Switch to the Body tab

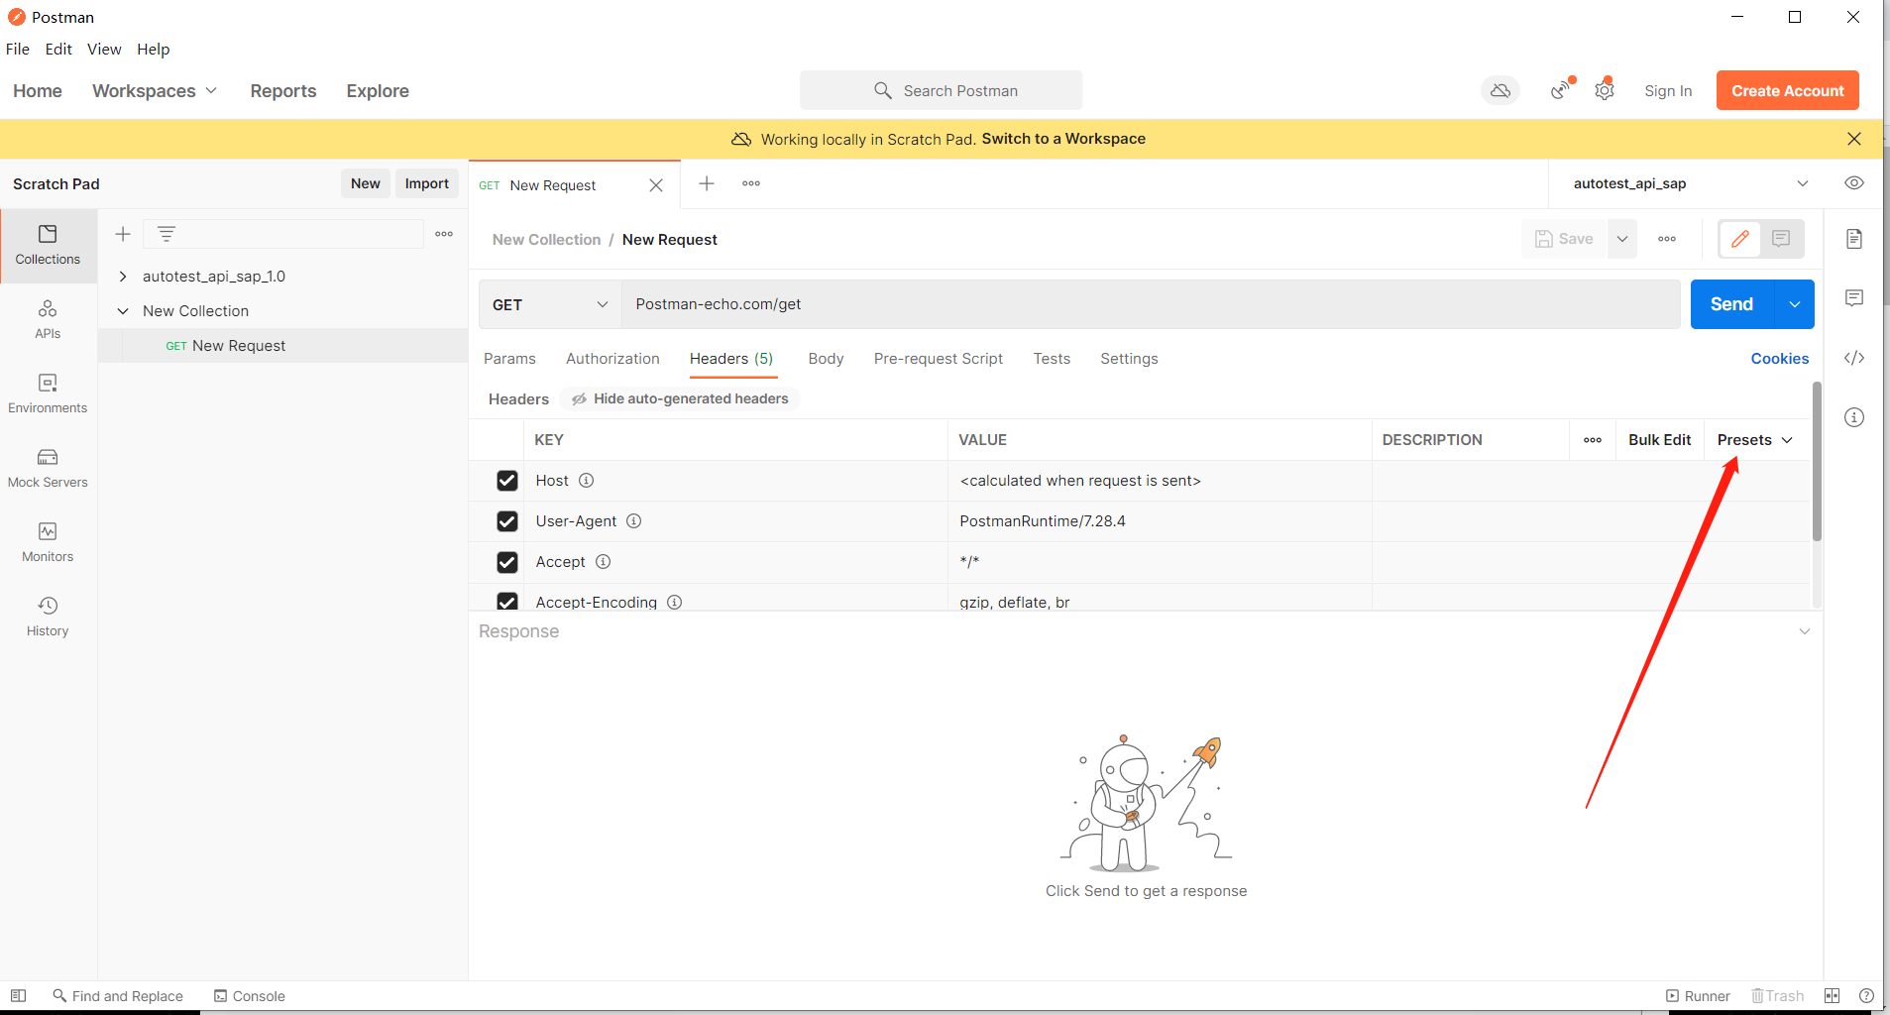tap(826, 359)
